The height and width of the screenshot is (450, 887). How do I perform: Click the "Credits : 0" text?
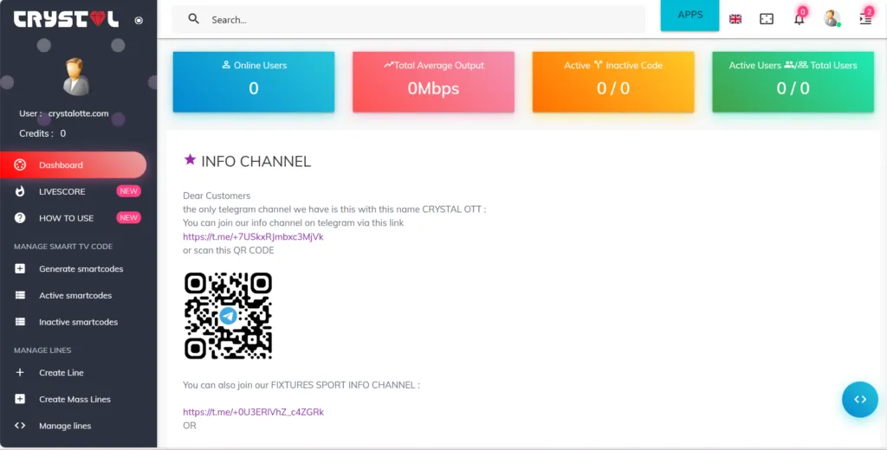point(42,133)
